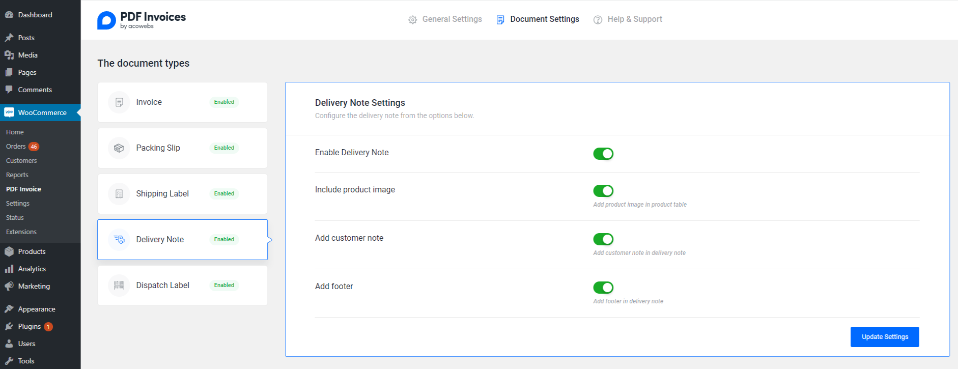This screenshot has height=369, width=958.
Task: Click the Appearance brush icon
Action: [x=9, y=309]
